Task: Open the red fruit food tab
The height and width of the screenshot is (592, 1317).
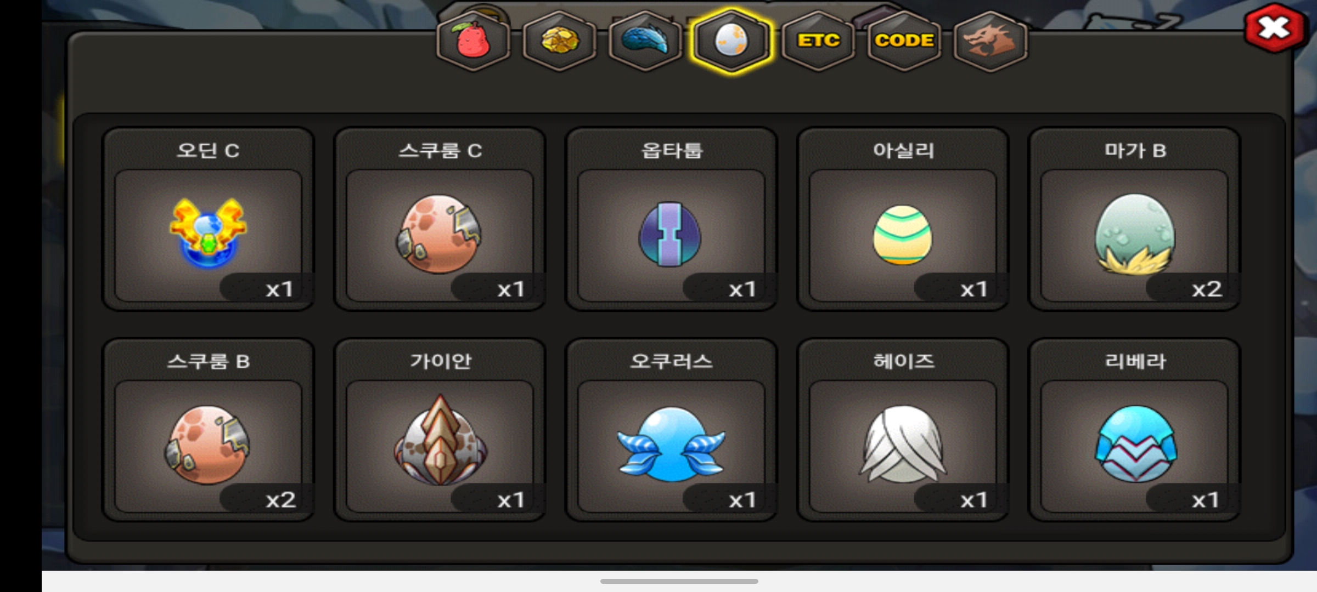Action: 473,41
